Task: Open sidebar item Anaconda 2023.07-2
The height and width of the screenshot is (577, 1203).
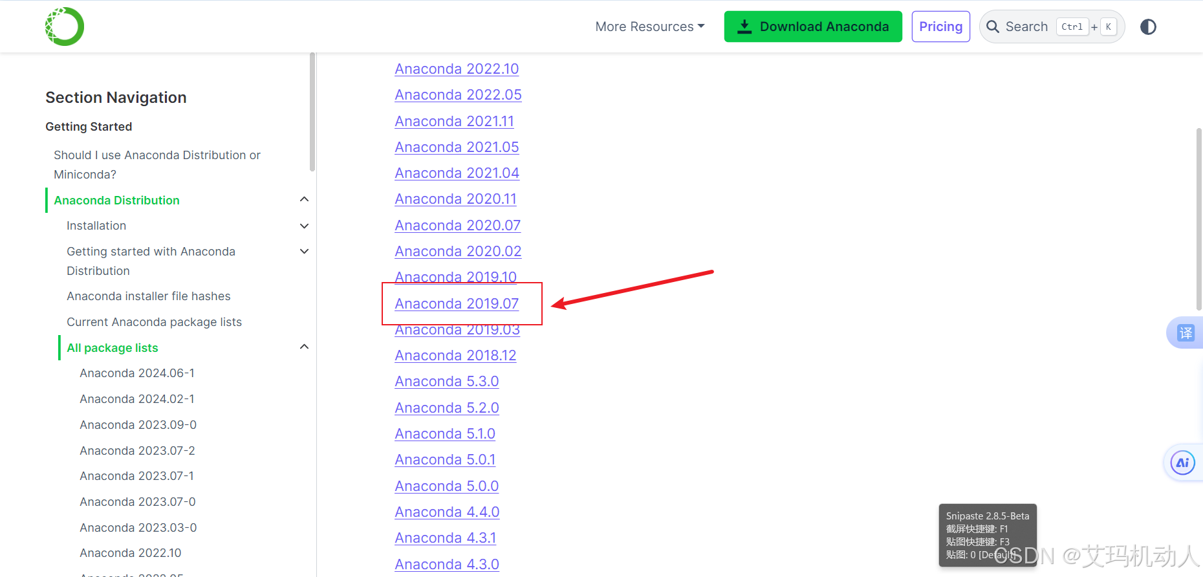Action: pos(137,451)
